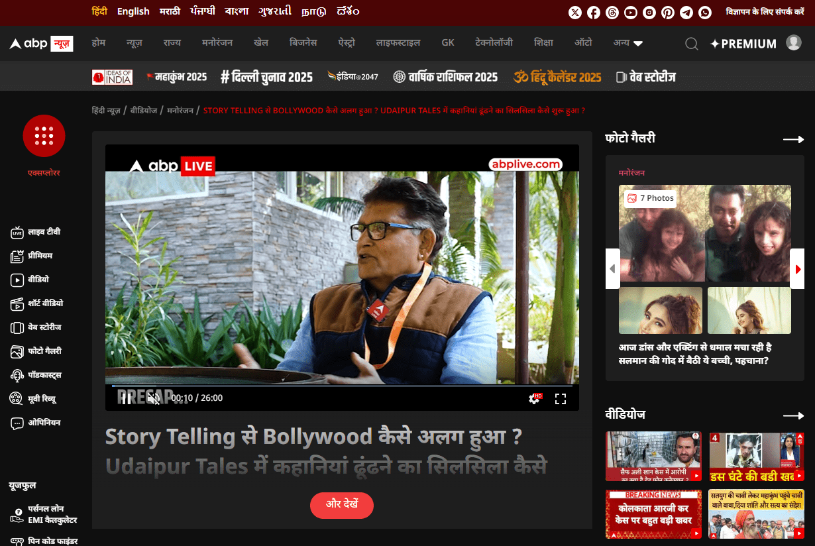Click the search magnifier icon
This screenshot has height=546, width=815.
pyautogui.click(x=692, y=44)
